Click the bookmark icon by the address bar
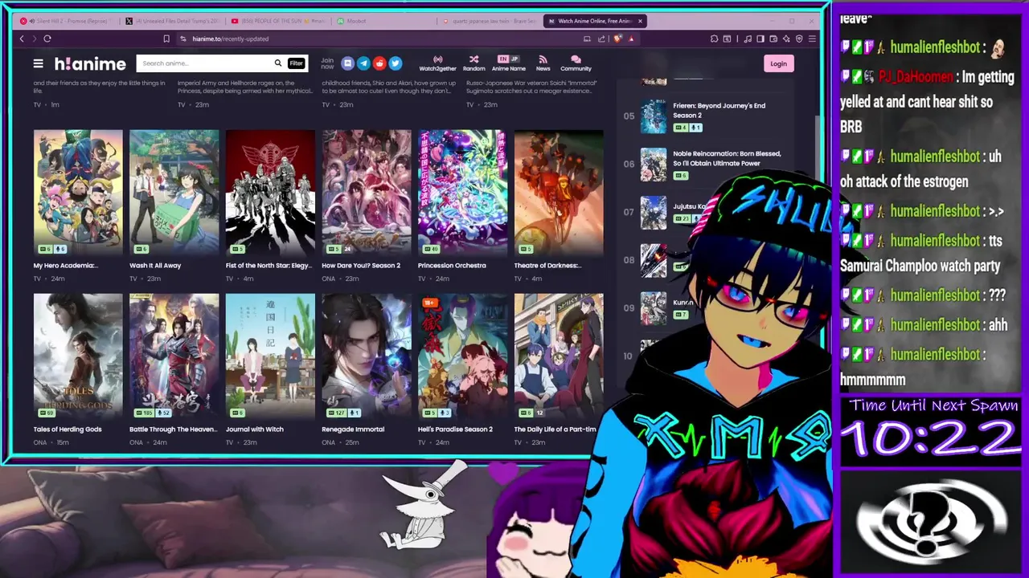Viewport: 1029px width, 578px height. point(166,39)
